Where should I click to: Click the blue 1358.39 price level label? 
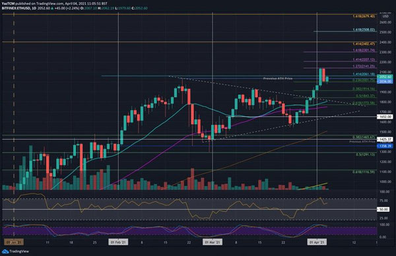385,146
